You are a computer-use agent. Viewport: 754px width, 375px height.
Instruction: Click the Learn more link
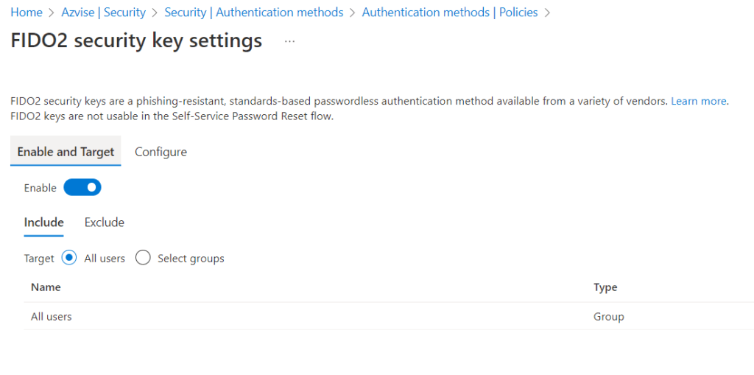pyautogui.click(x=698, y=101)
